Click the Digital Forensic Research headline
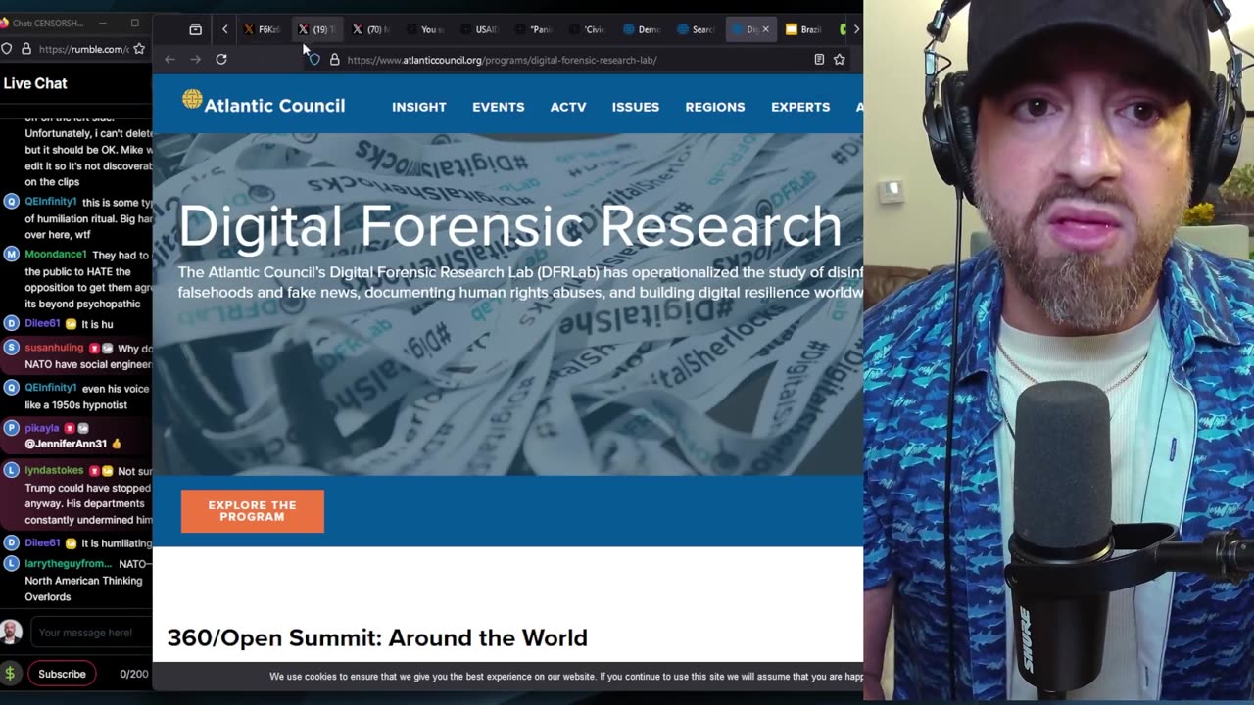 pos(509,226)
